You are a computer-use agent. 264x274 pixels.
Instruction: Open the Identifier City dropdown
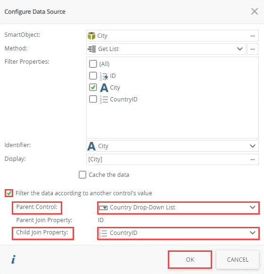(x=173, y=146)
